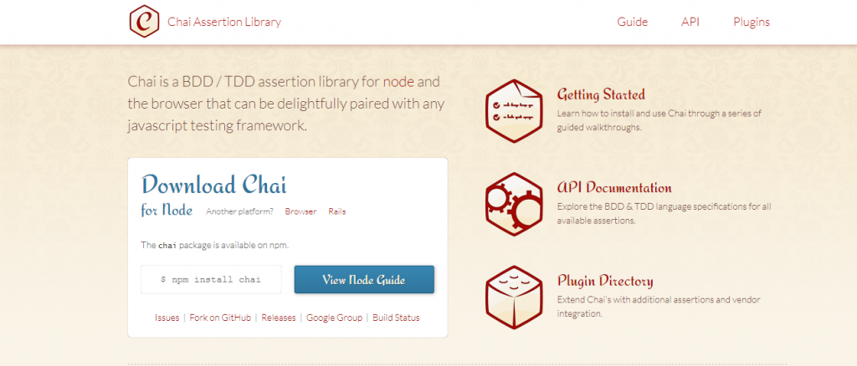Viewport: 857px width, 366px height.
Task: Click the Chai hexagon logo icon
Action: pos(144,21)
